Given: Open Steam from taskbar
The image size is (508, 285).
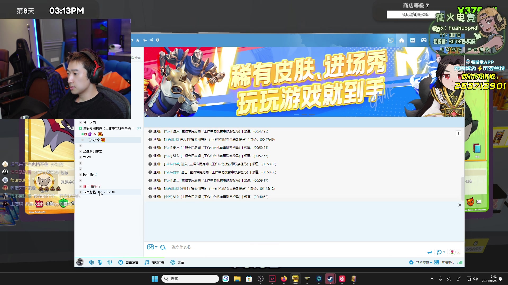Looking at the screenshot, I should click(x=330, y=279).
